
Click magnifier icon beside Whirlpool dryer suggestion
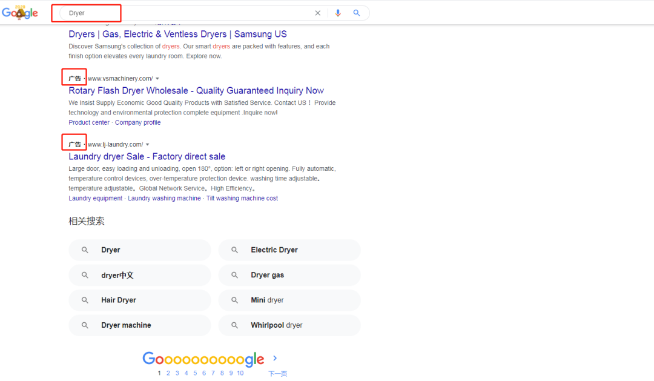[x=234, y=325]
